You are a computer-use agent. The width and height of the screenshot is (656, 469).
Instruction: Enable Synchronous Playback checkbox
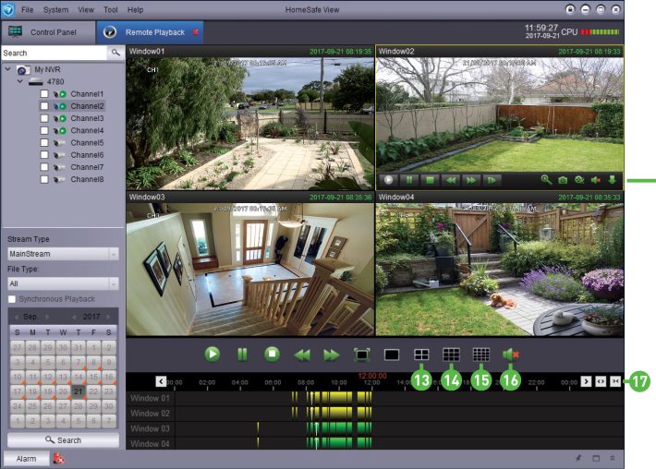(x=12, y=299)
